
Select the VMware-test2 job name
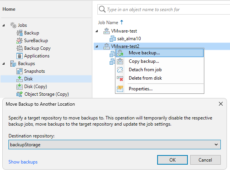[125, 46]
